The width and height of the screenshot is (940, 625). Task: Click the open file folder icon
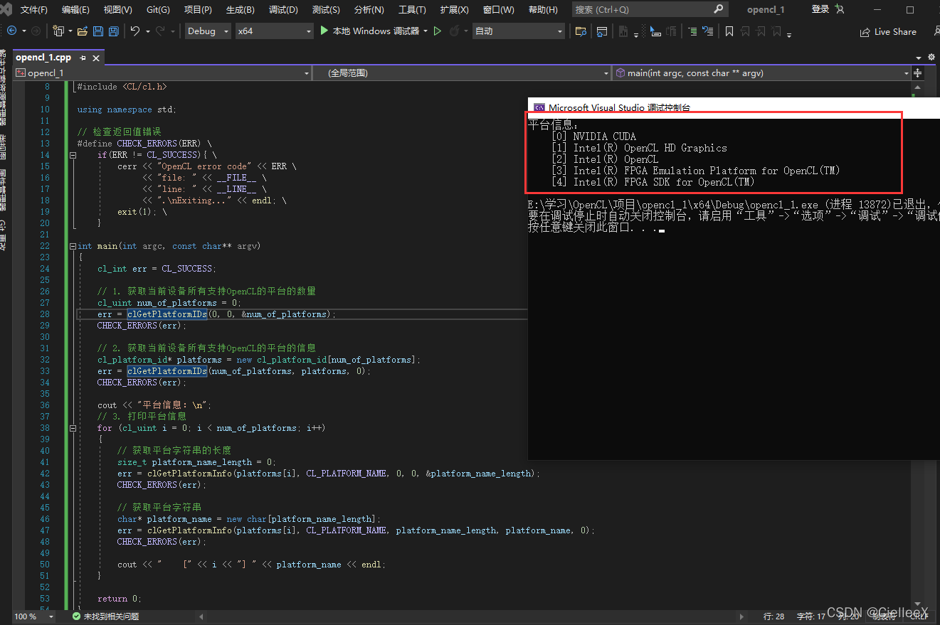tap(83, 31)
